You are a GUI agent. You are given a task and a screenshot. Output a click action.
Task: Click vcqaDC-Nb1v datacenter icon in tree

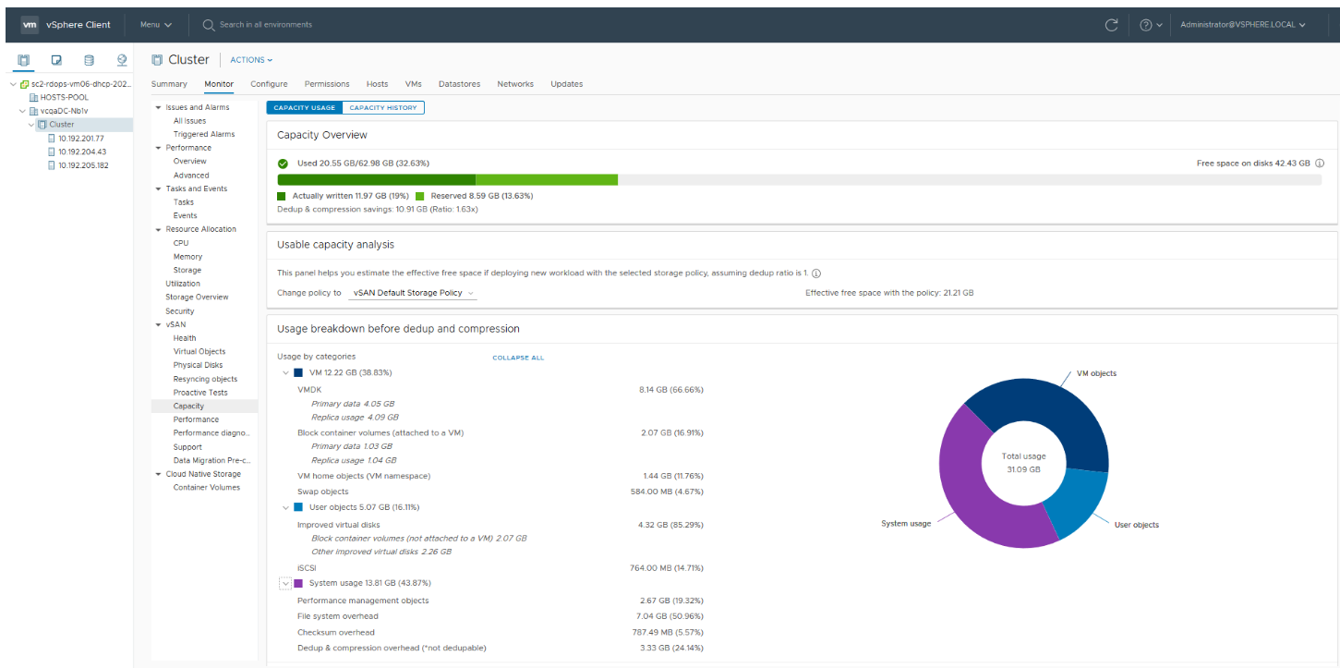pyautogui.click(x=34, y=111)
